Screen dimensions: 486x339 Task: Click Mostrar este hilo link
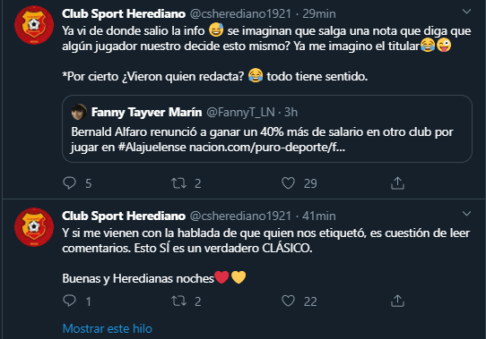point(108,328)
